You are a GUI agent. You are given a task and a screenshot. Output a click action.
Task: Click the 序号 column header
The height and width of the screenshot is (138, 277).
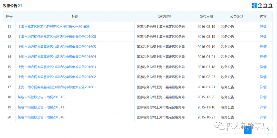coord(9,17)
